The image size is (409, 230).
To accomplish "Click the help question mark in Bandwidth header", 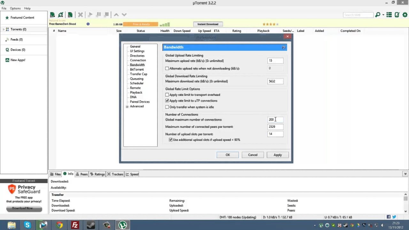I will [283, 47].
